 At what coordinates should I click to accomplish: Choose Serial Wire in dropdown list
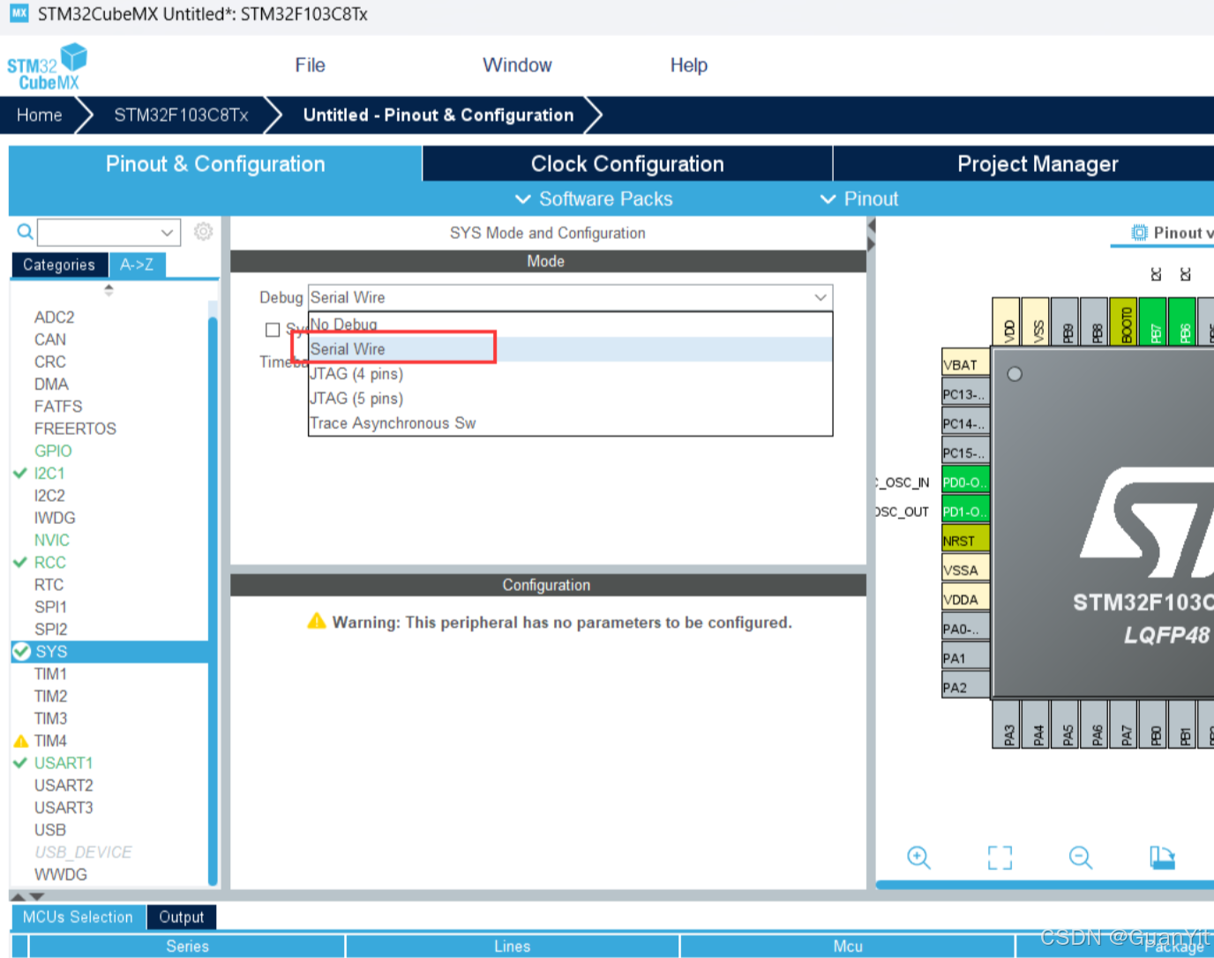click(570, 349)
